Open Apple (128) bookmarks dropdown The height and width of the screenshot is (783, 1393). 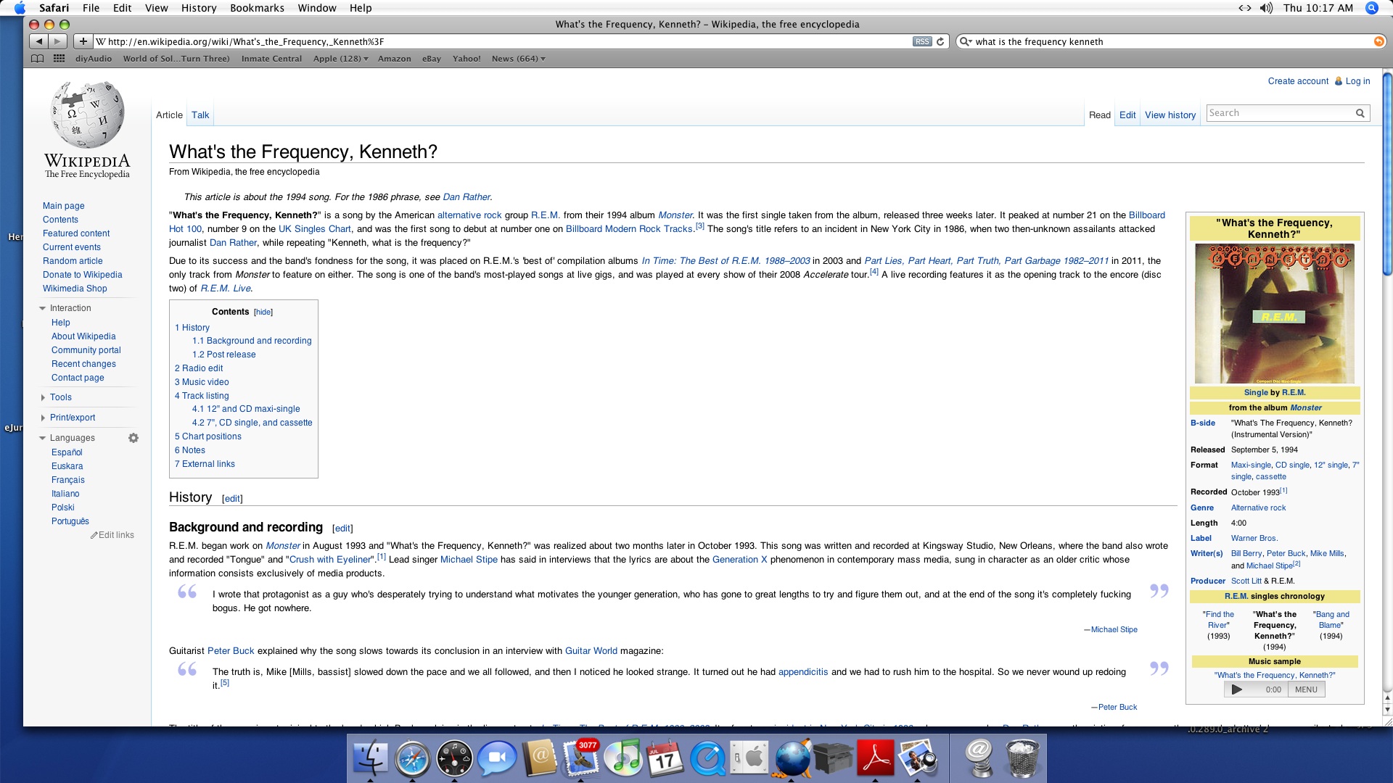(x=340, y=59)
